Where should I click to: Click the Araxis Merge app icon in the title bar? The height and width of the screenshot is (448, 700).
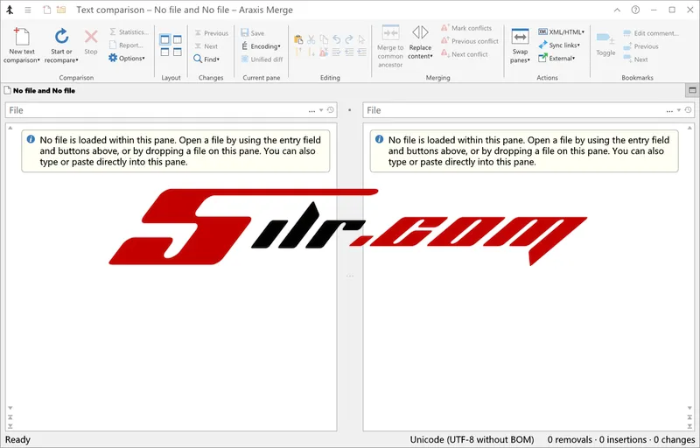pos(10,10)
